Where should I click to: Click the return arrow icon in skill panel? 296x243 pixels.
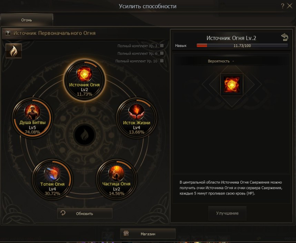284,37
